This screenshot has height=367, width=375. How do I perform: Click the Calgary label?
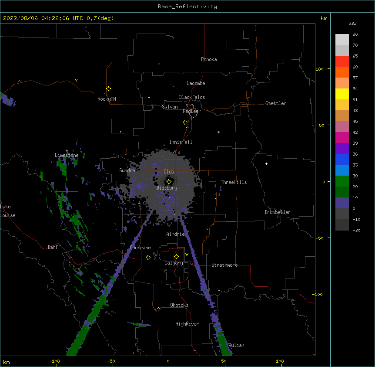[174, 263]
